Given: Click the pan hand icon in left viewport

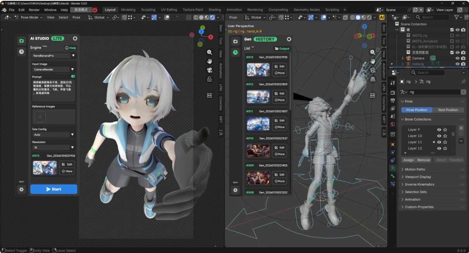Looking at the screenshot, I should point(210,61).
